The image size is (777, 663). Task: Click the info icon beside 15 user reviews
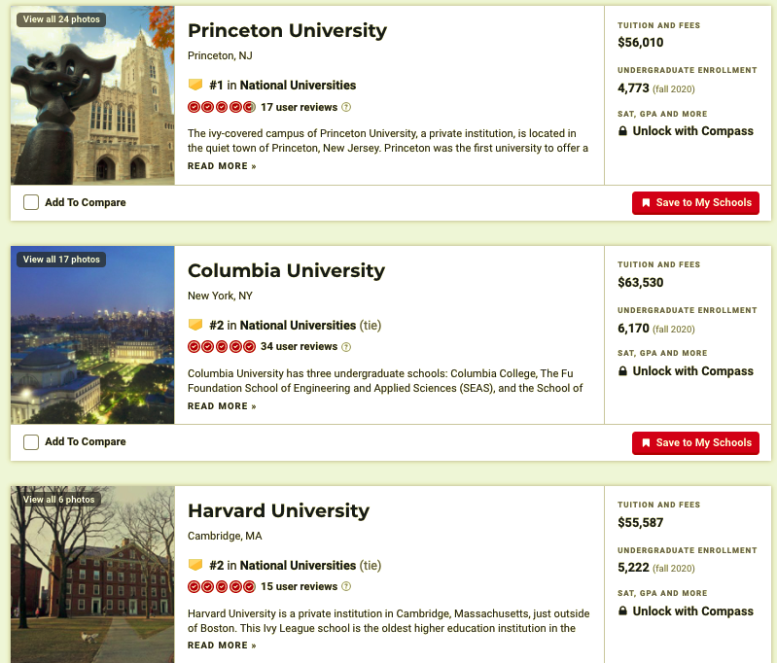tap(346, 587)
